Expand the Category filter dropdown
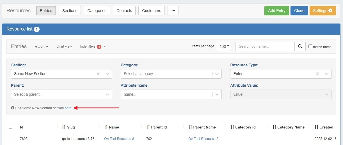Viewport: 343px width, 145px height. [217, 74]
